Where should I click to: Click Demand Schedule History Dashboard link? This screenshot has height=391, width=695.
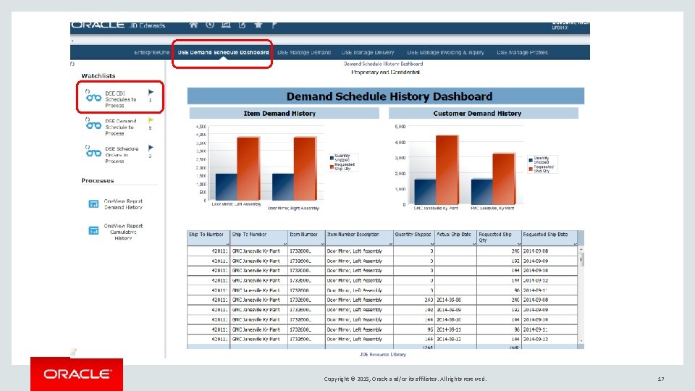[x=383, y=64]
